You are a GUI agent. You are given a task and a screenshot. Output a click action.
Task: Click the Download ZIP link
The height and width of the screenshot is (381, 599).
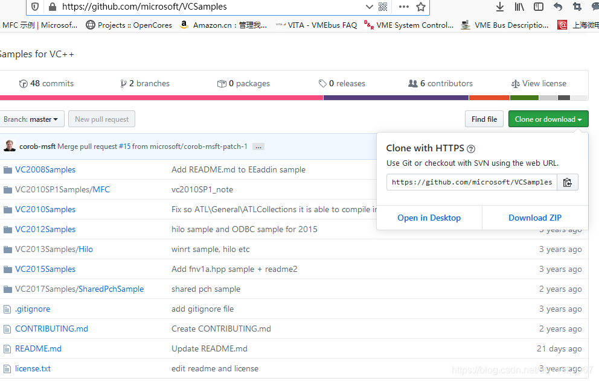535,218
